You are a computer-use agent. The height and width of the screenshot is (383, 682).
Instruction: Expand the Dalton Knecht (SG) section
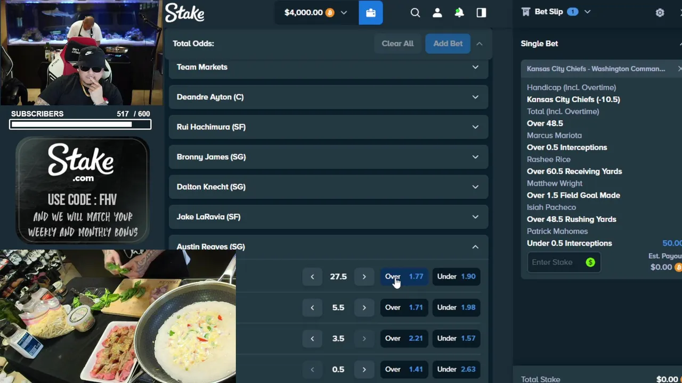[328, 187]
